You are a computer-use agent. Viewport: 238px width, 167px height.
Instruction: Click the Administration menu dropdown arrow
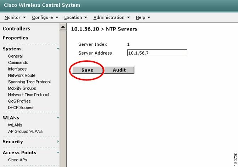128,17
